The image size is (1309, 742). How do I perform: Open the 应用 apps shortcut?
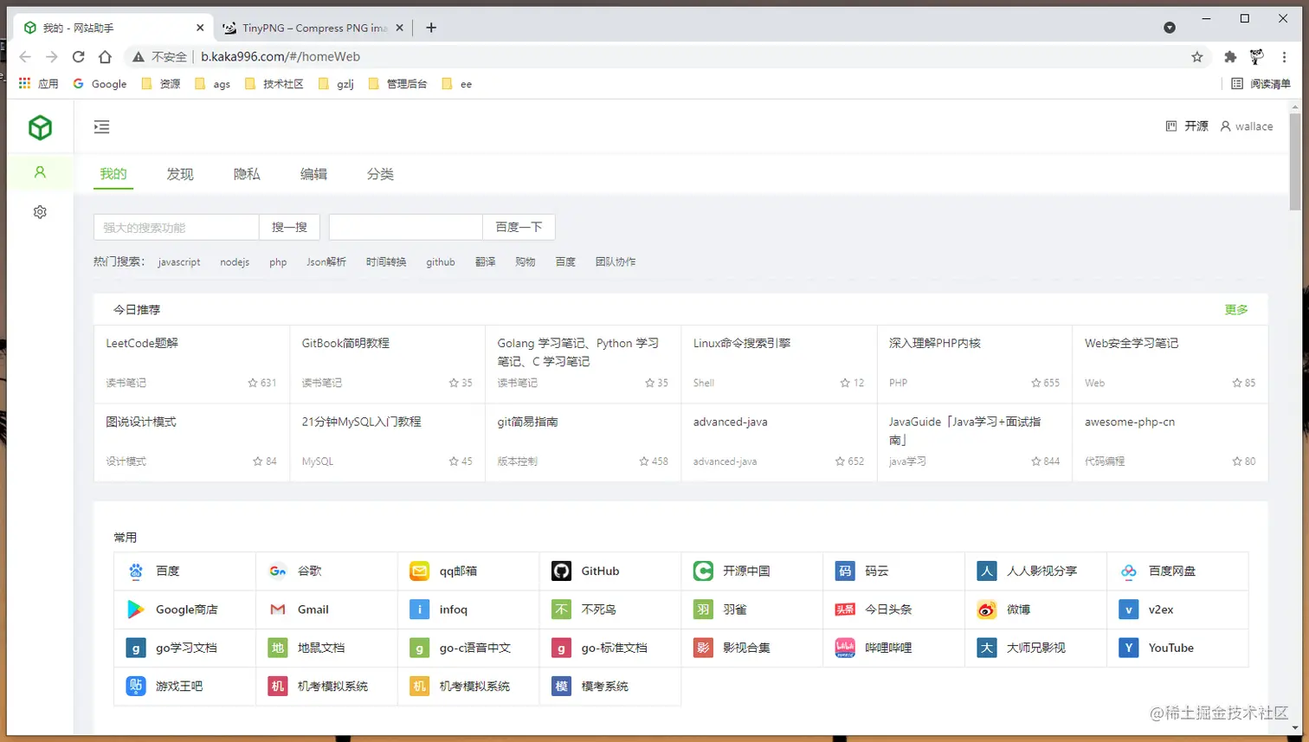point(39,84)
